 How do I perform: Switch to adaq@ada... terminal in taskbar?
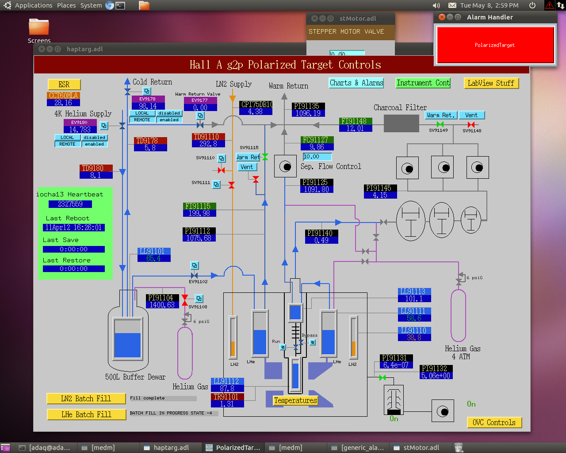coord(45,448)
